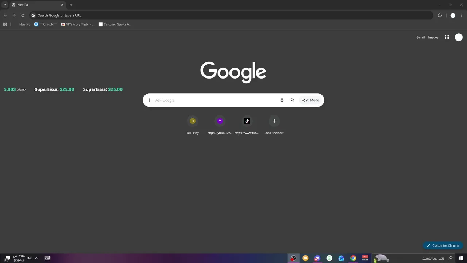Start a voice search with the microphone
Viewport: 467px width, 263px height.
(x=282, y=100)
